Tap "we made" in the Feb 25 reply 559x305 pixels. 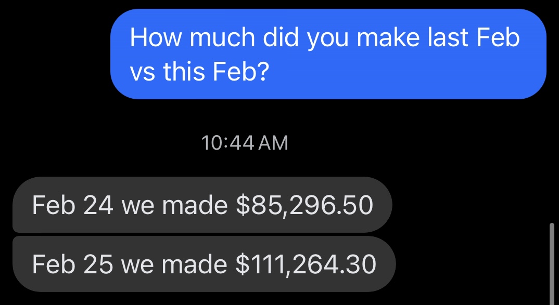click(174, 265)
